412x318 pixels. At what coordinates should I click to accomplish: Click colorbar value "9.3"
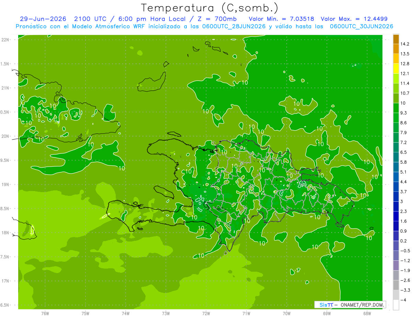403,113
